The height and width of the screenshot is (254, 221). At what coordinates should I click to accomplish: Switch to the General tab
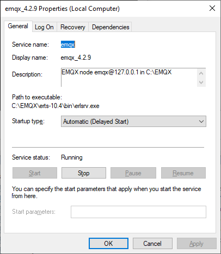(18, 26)
